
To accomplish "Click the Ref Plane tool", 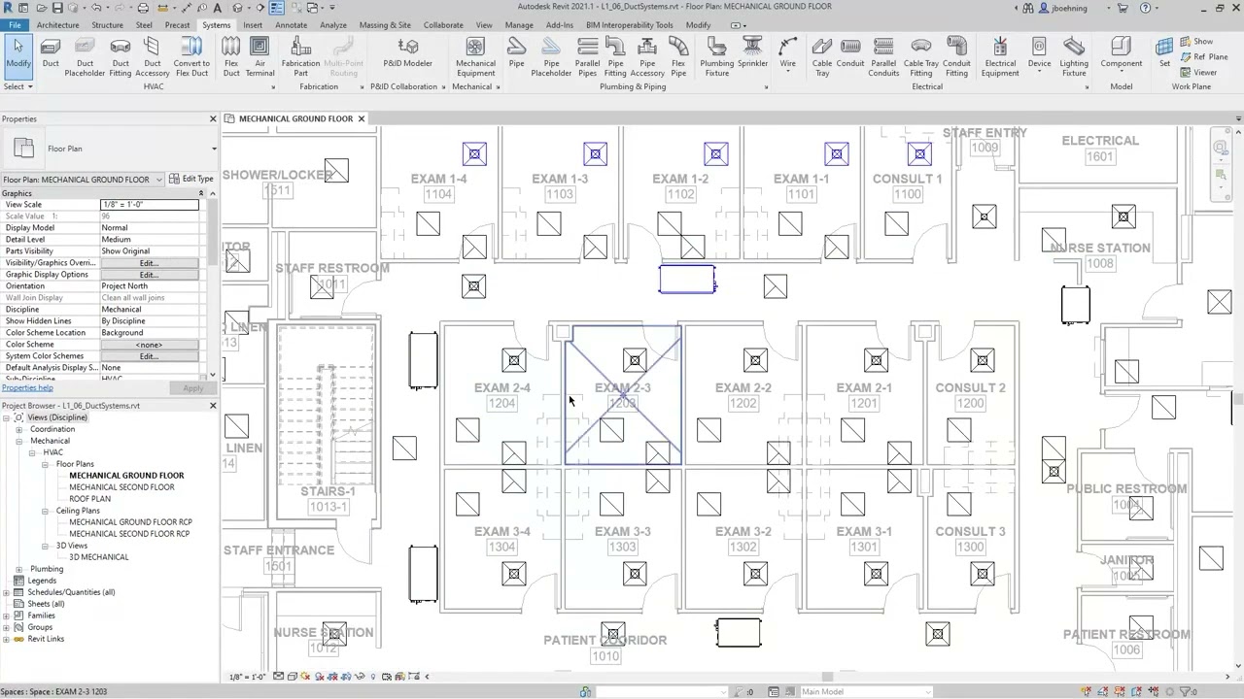I will tap(1203, 57).
